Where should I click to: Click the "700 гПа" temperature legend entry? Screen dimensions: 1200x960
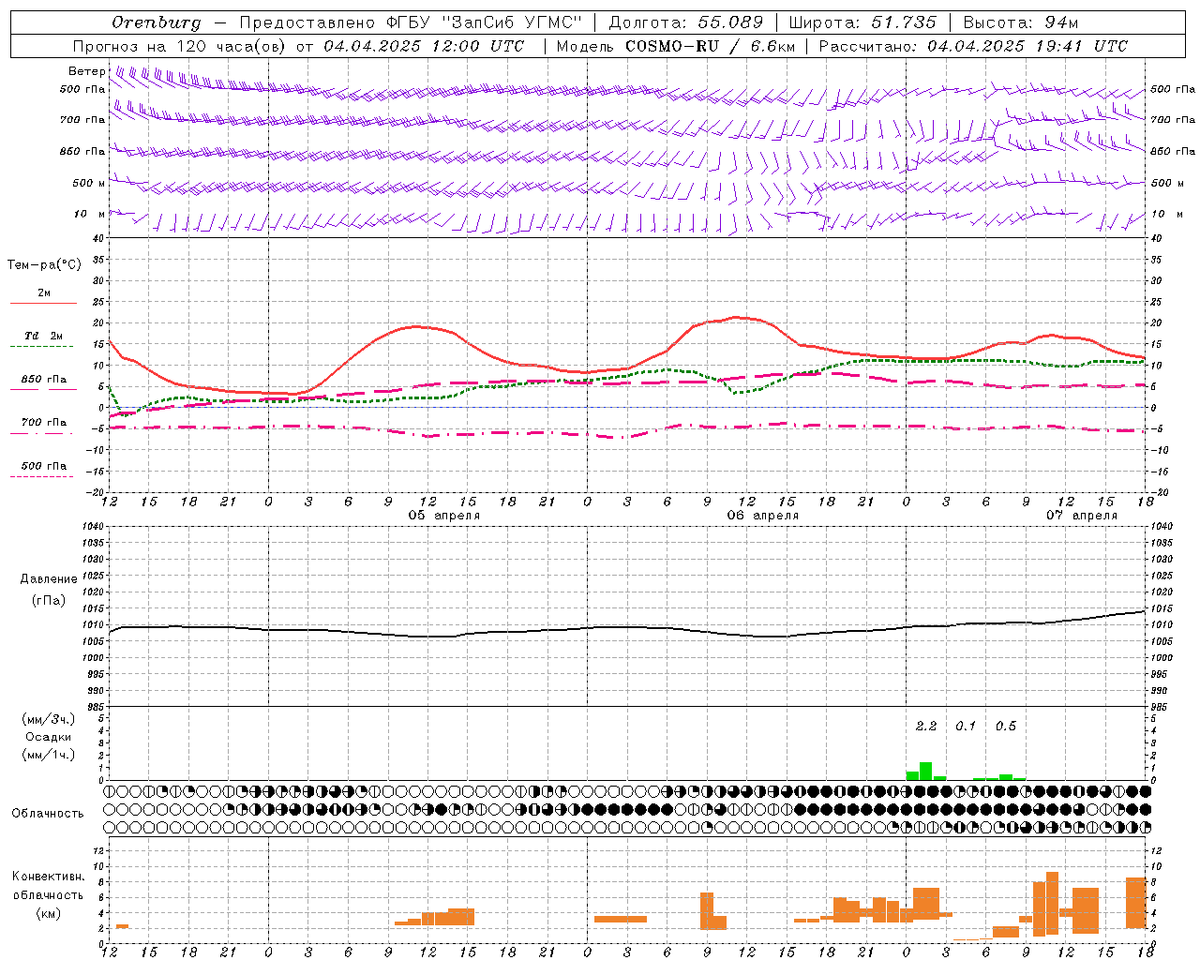[44, 423]
